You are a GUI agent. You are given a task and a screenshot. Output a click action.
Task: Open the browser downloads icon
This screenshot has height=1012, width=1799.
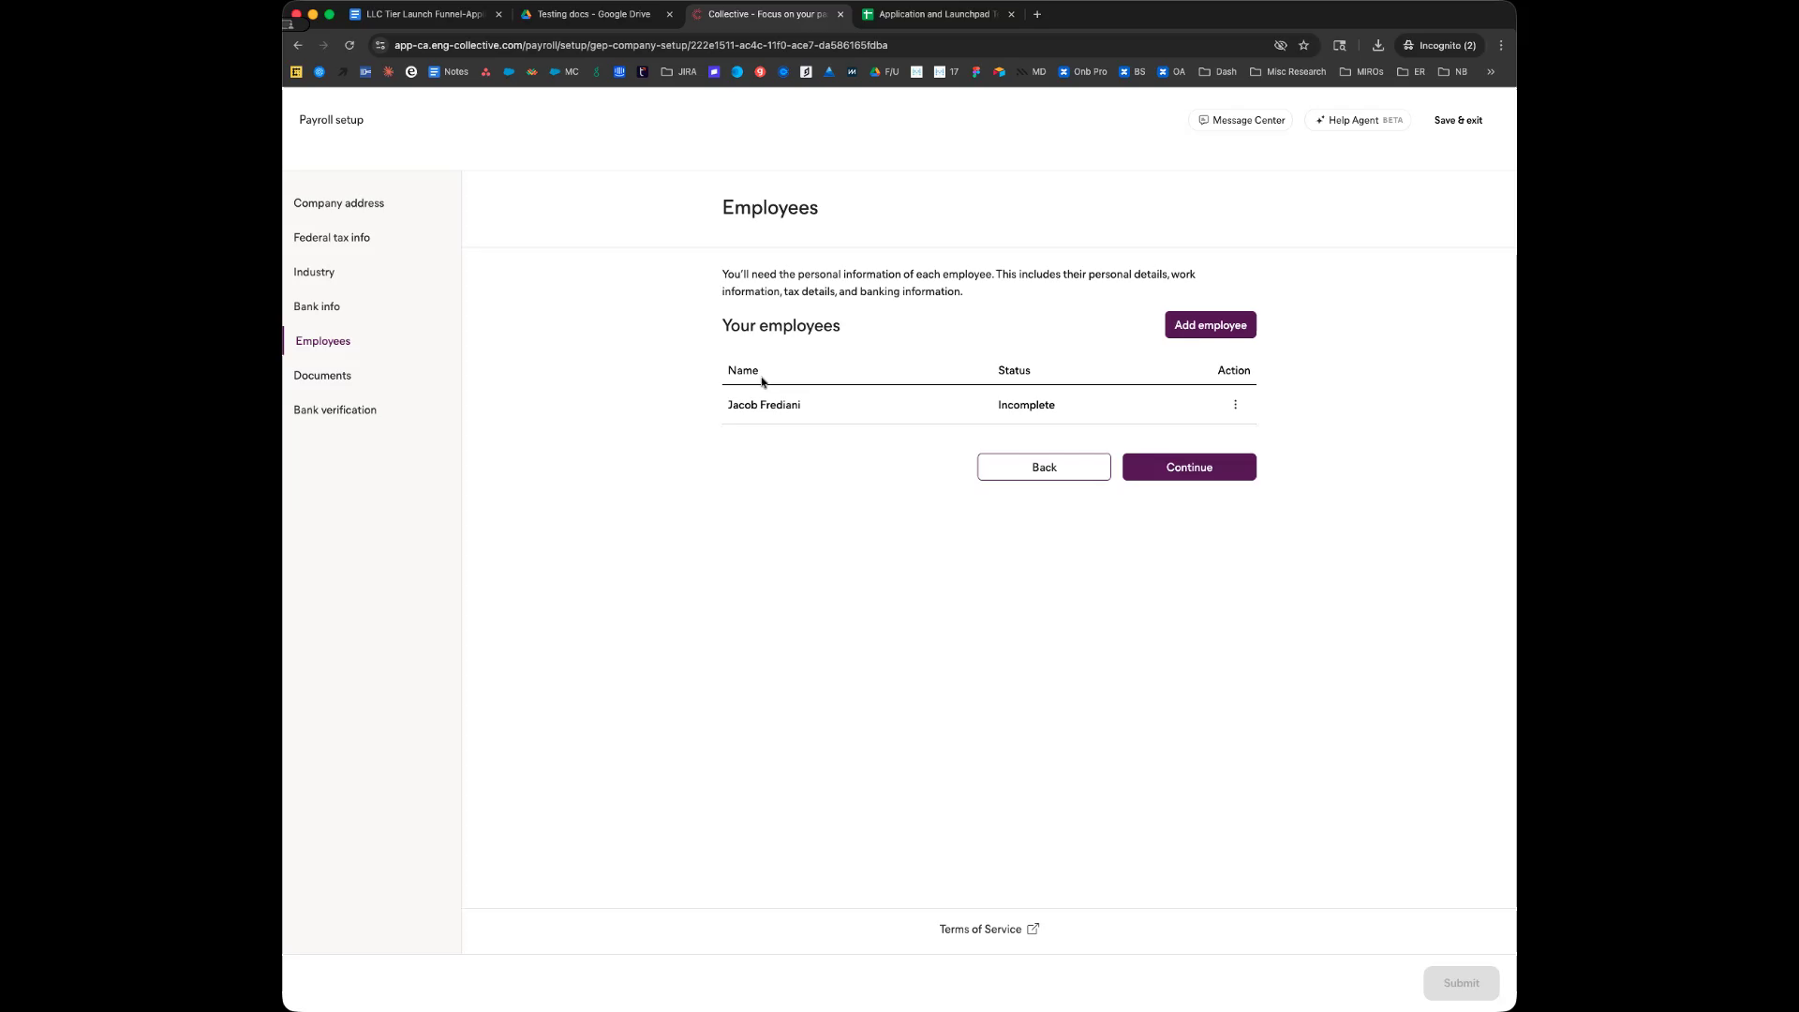[x=1377, y=45]
